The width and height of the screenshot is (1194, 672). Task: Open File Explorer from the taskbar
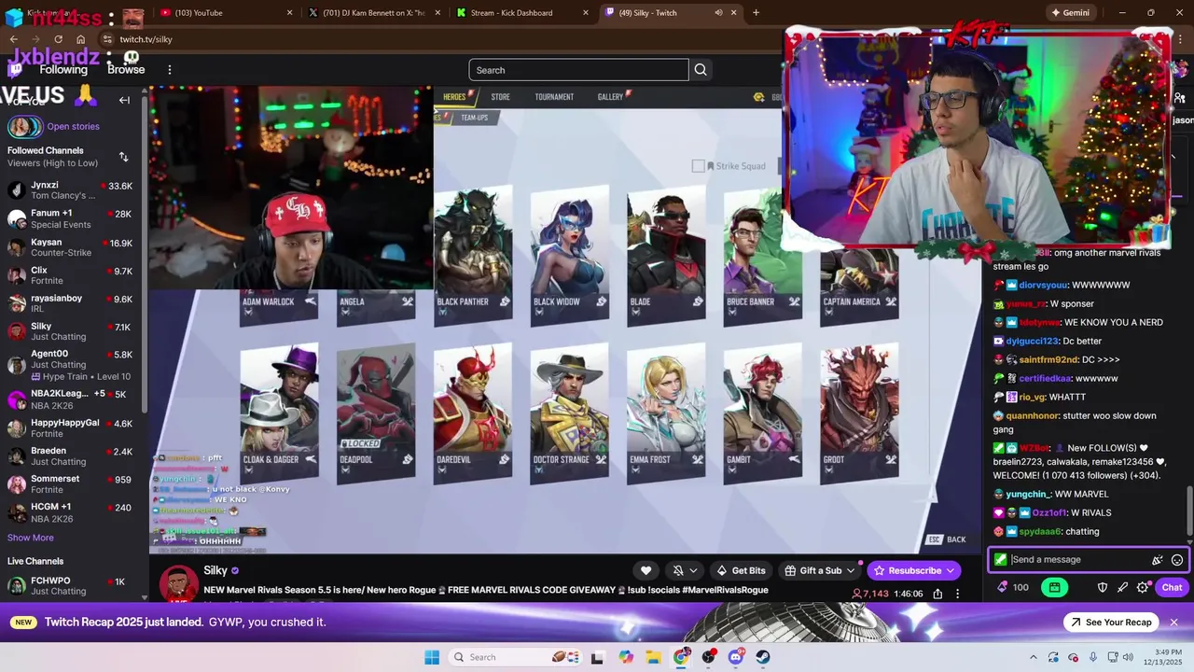click(654, 657)
